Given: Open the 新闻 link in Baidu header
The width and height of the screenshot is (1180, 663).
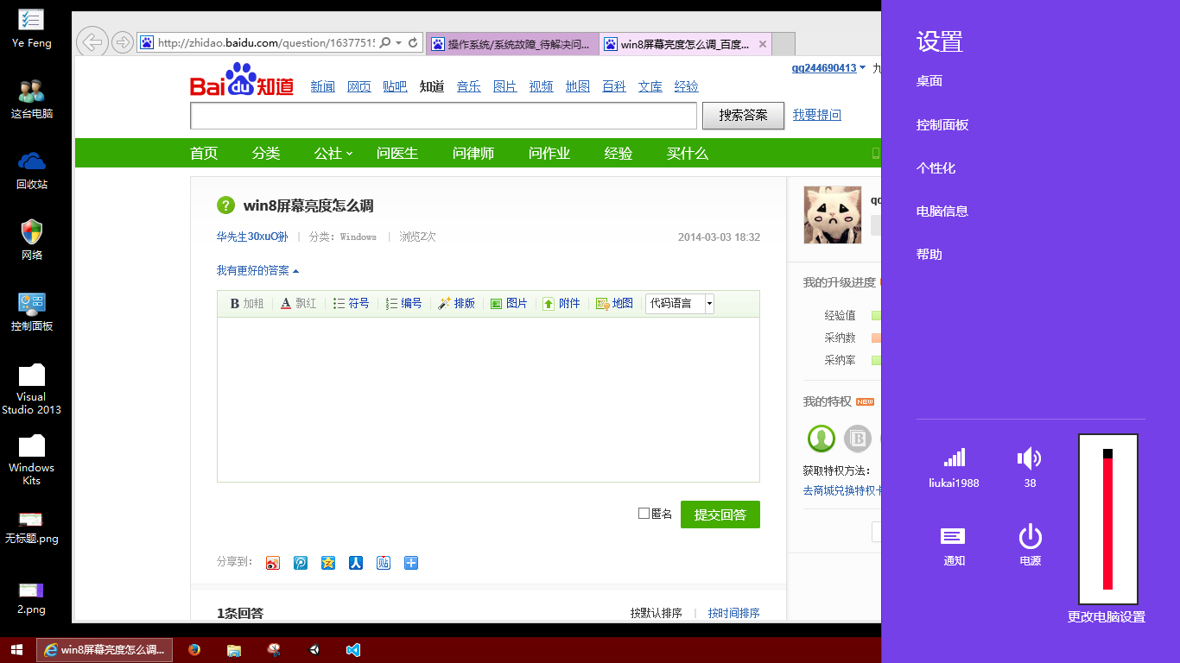Looking at the screenshot, I should point(322,86).
